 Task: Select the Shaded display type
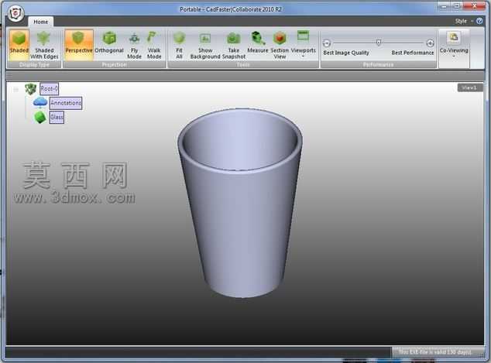click(19, 45)
